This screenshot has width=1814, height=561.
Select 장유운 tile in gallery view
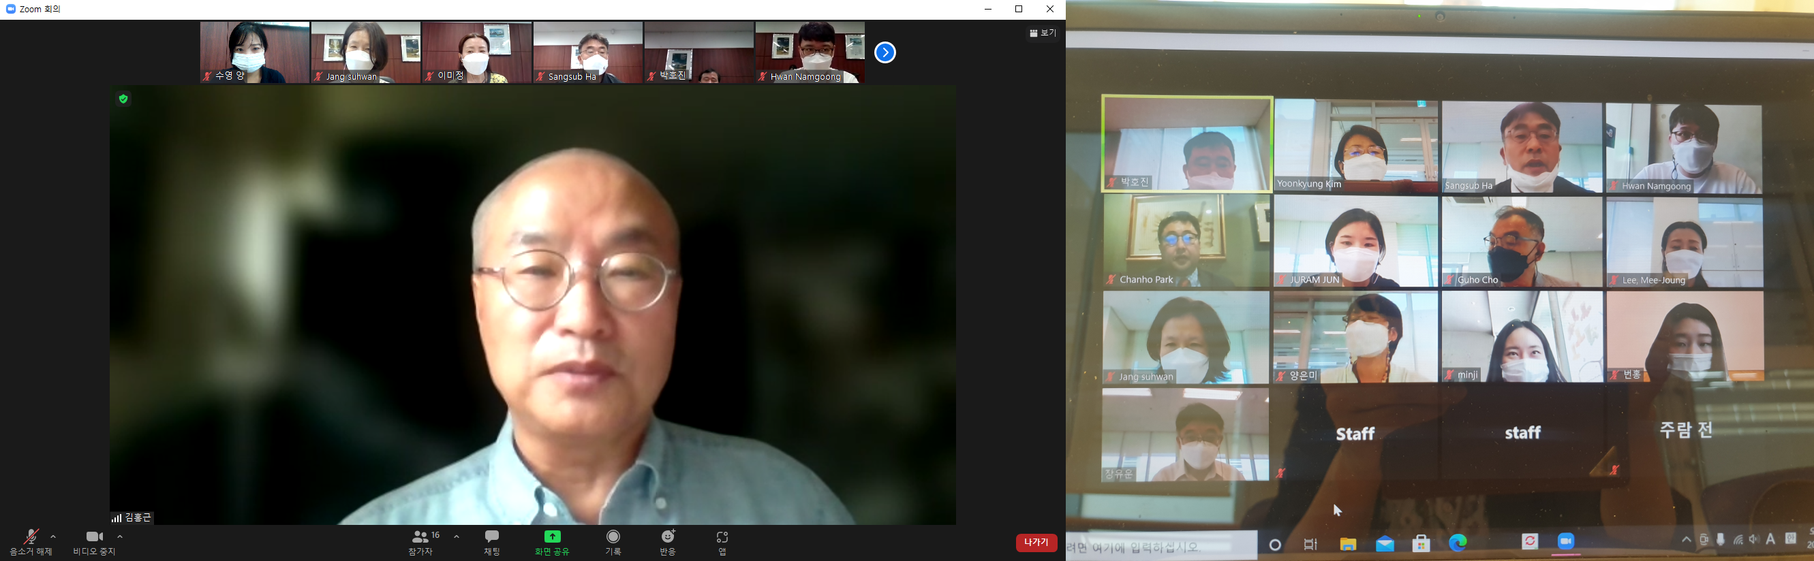tap(1185, 435)
